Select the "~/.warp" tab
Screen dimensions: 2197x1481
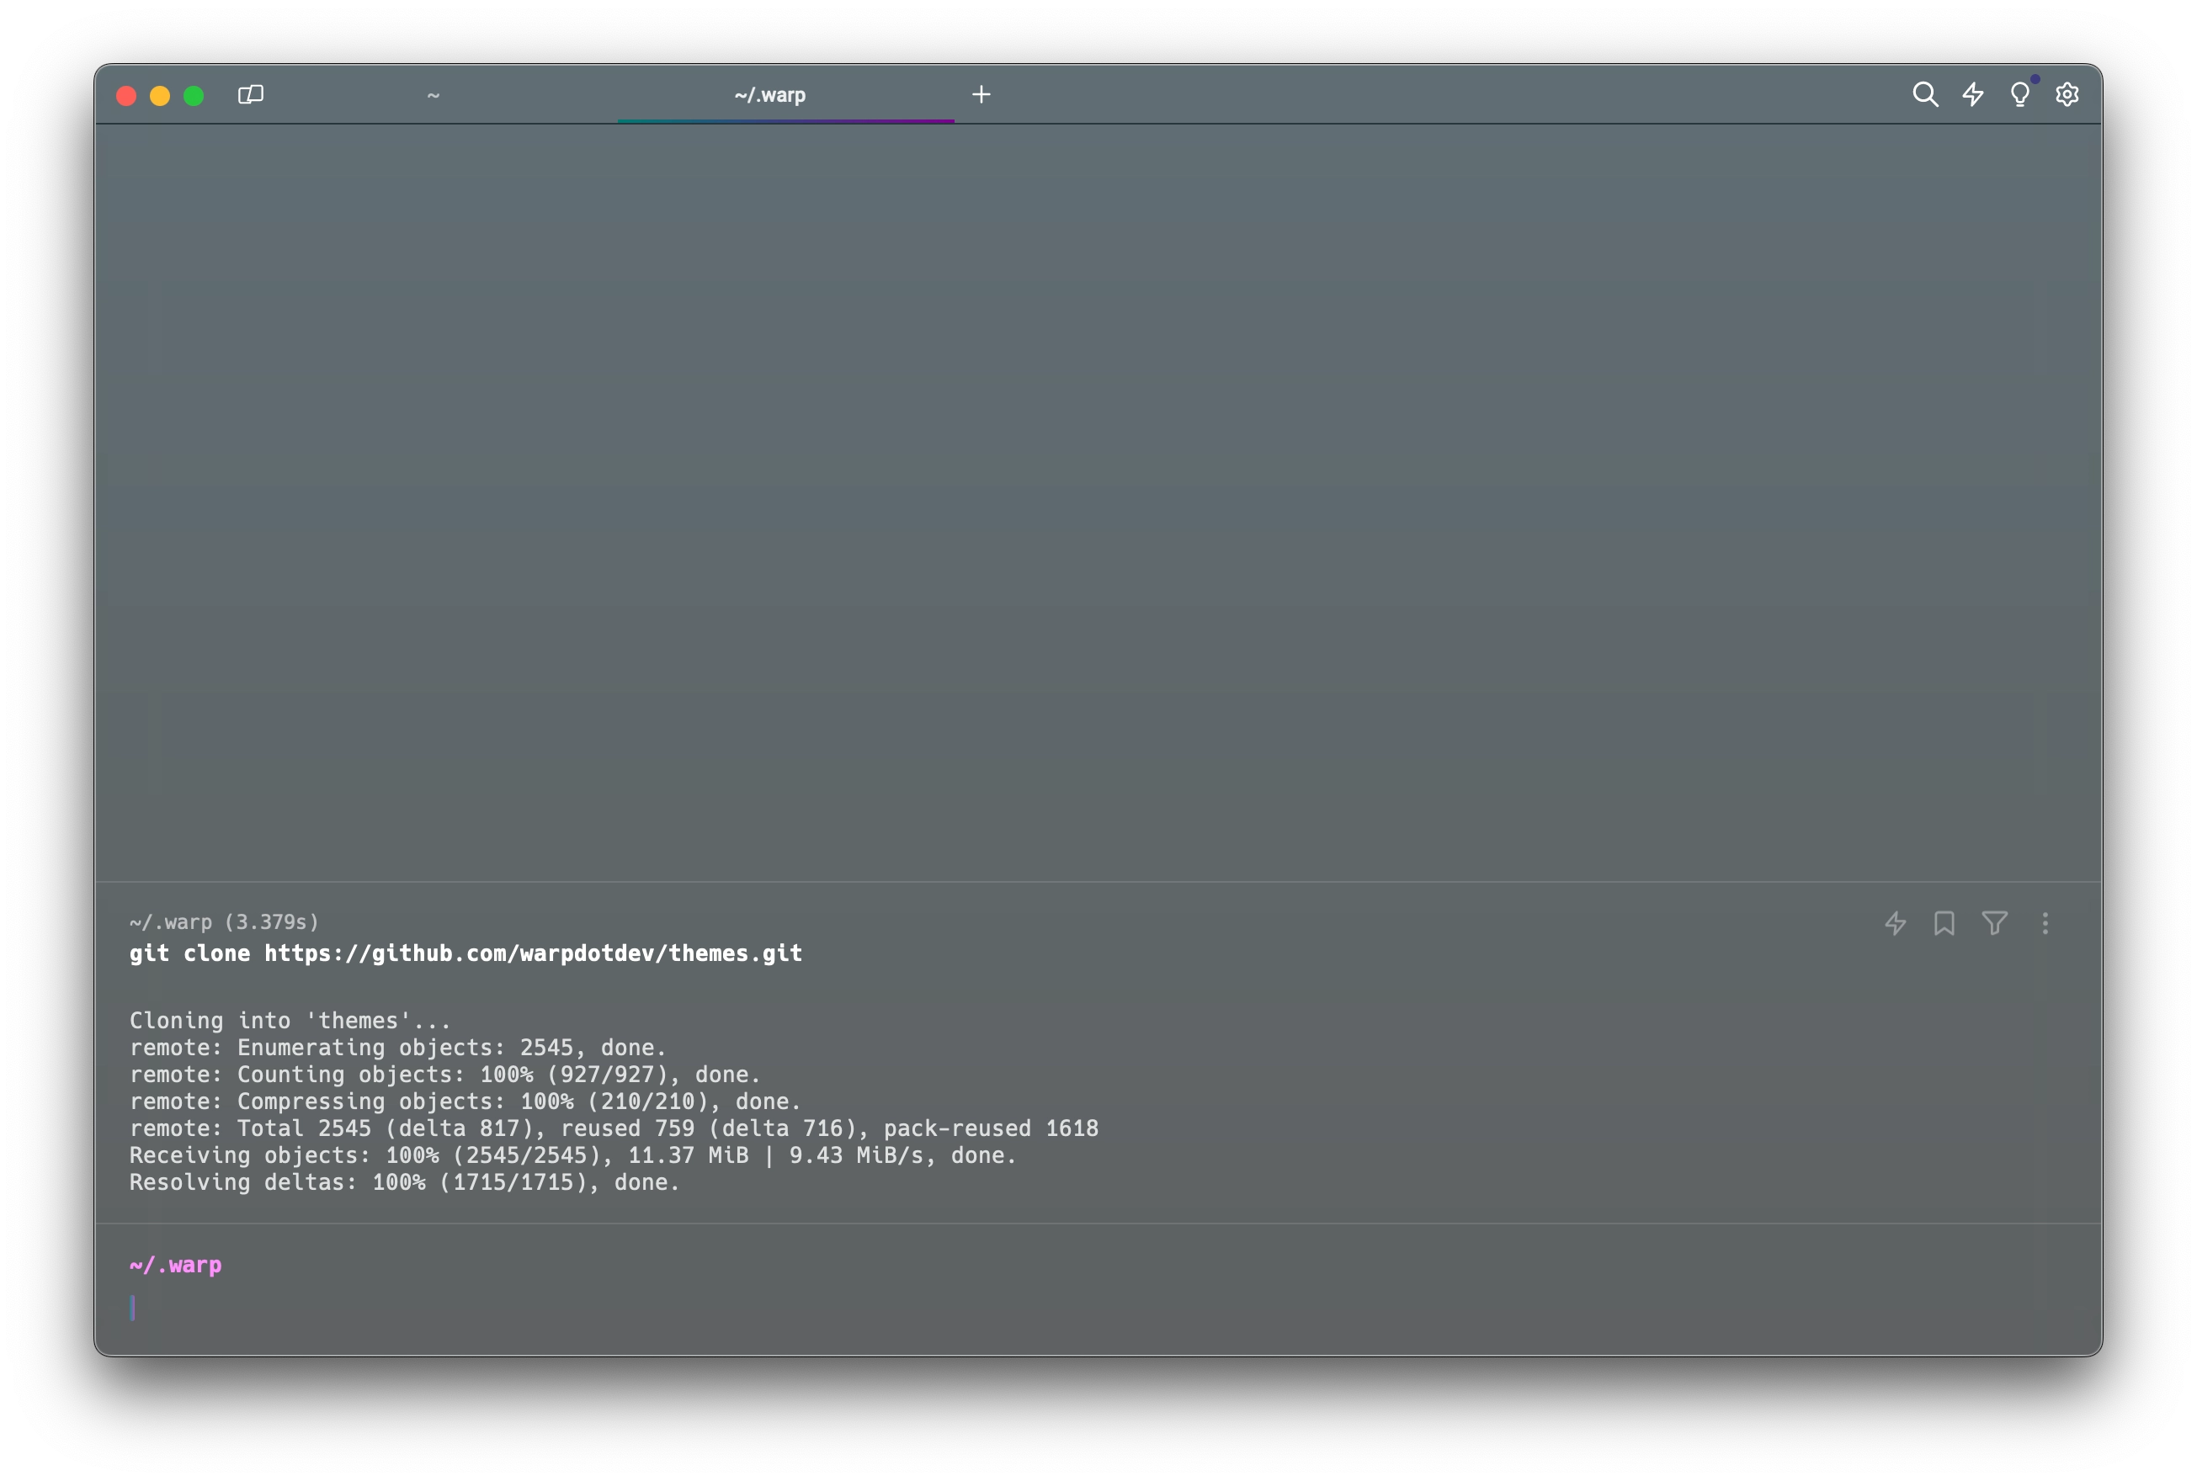[770, 95]
